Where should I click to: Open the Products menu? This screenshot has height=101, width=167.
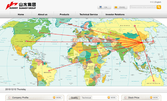(65, 14)
